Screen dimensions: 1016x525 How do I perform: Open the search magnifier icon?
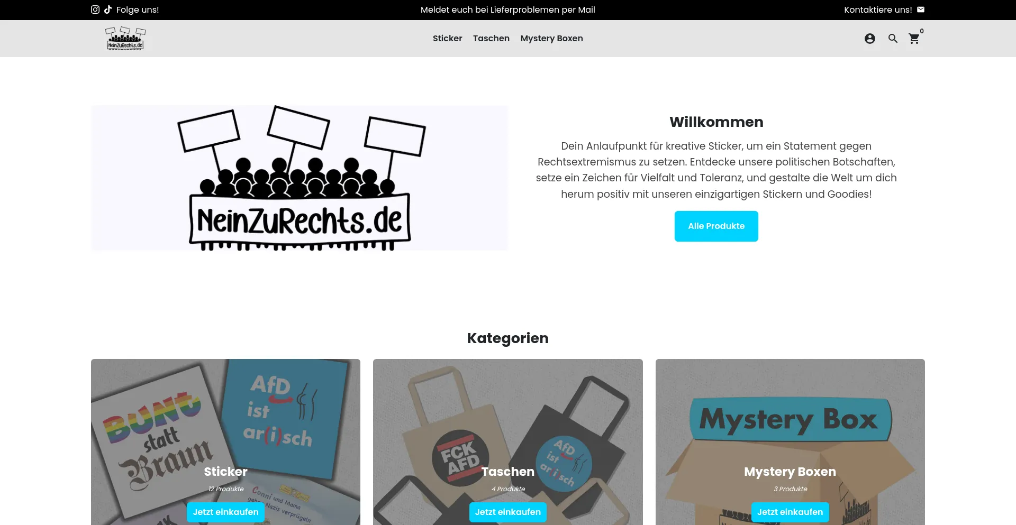(x=893, y=39)
